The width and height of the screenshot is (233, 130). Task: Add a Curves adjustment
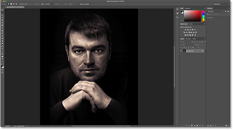coord(190,30)
